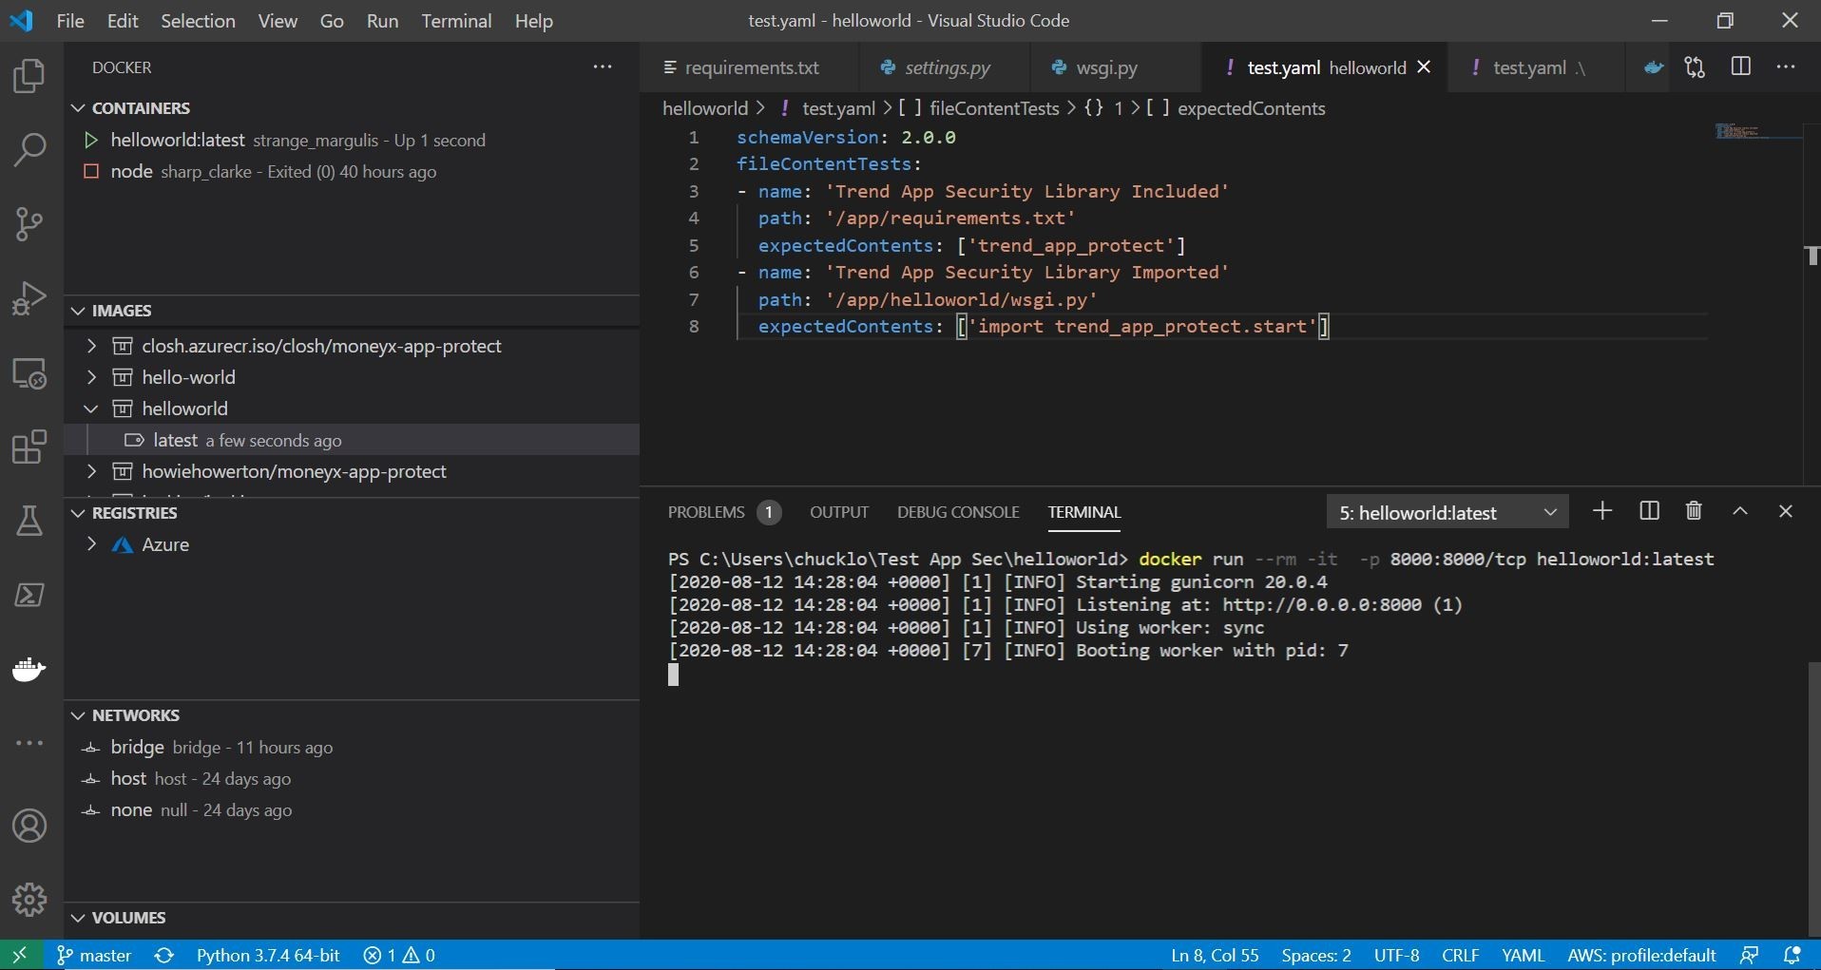Open notifications bell in status bar

point(1792,955)
